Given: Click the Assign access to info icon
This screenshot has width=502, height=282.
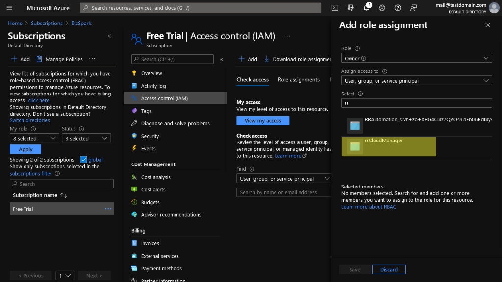Looking at the screenshot, I should click(385, 71).
